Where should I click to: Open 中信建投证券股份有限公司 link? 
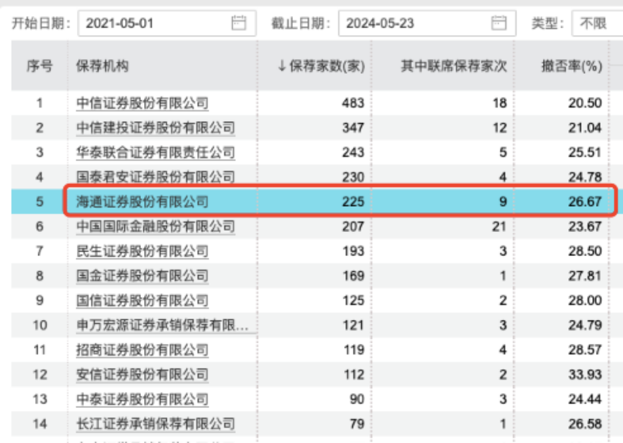coord(155,128)
